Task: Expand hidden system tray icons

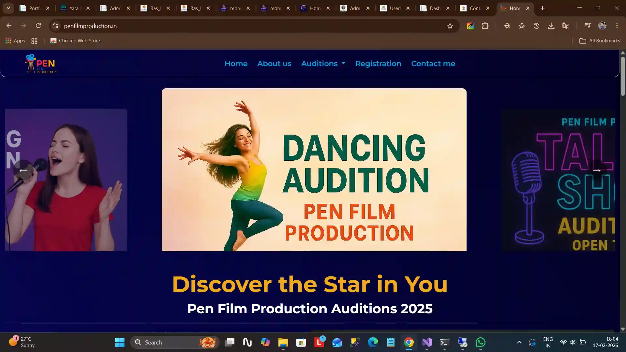Action: (519, 342)
